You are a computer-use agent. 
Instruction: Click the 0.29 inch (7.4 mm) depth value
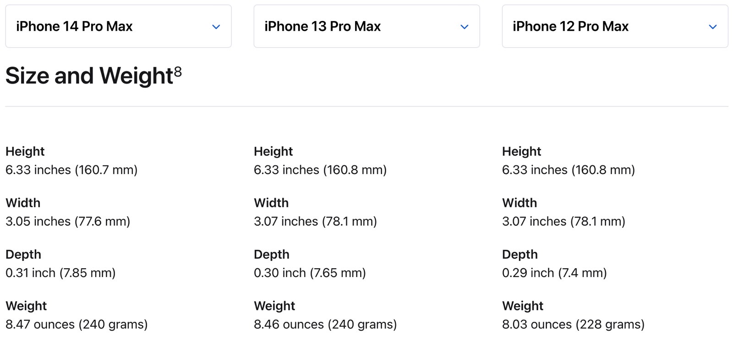point(554,273)
